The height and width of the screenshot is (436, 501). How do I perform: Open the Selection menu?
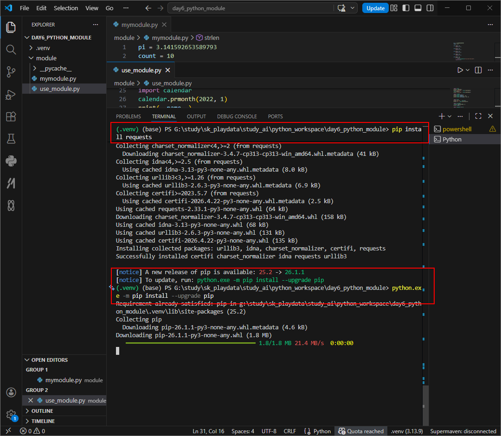(x=66, y=8)
